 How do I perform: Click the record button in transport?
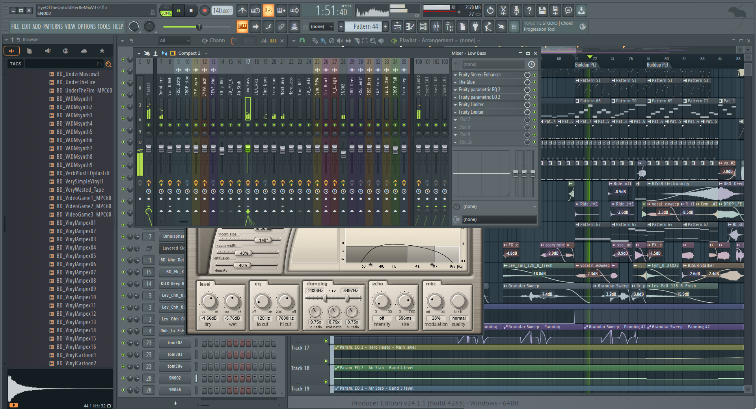point(205,11)
